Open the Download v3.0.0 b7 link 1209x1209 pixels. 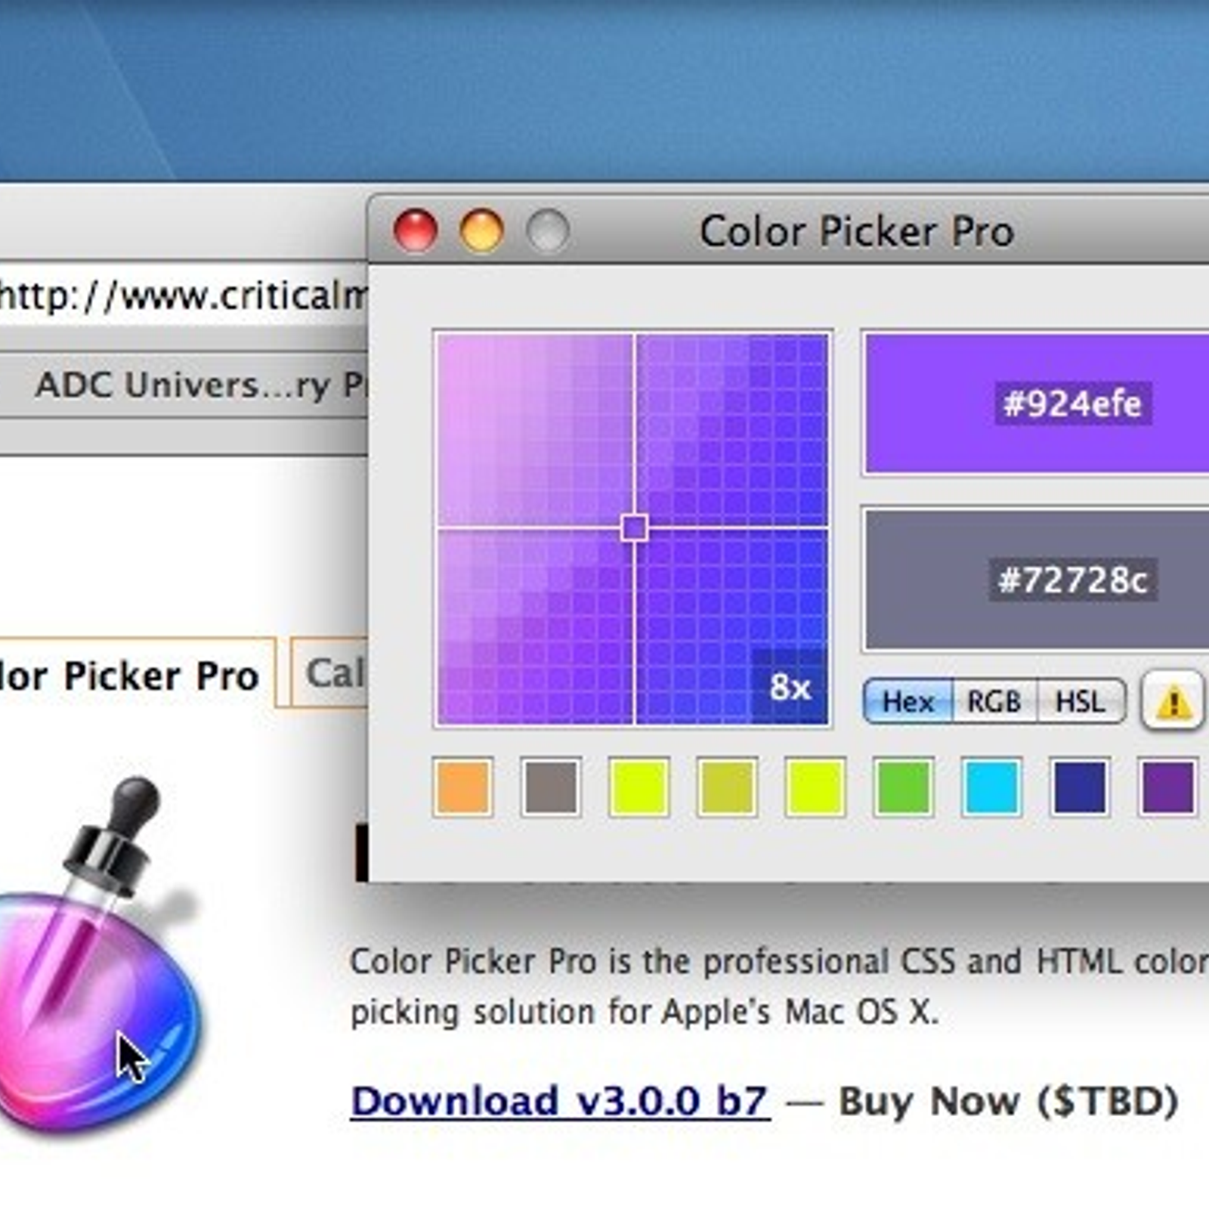pos(560,1101)
